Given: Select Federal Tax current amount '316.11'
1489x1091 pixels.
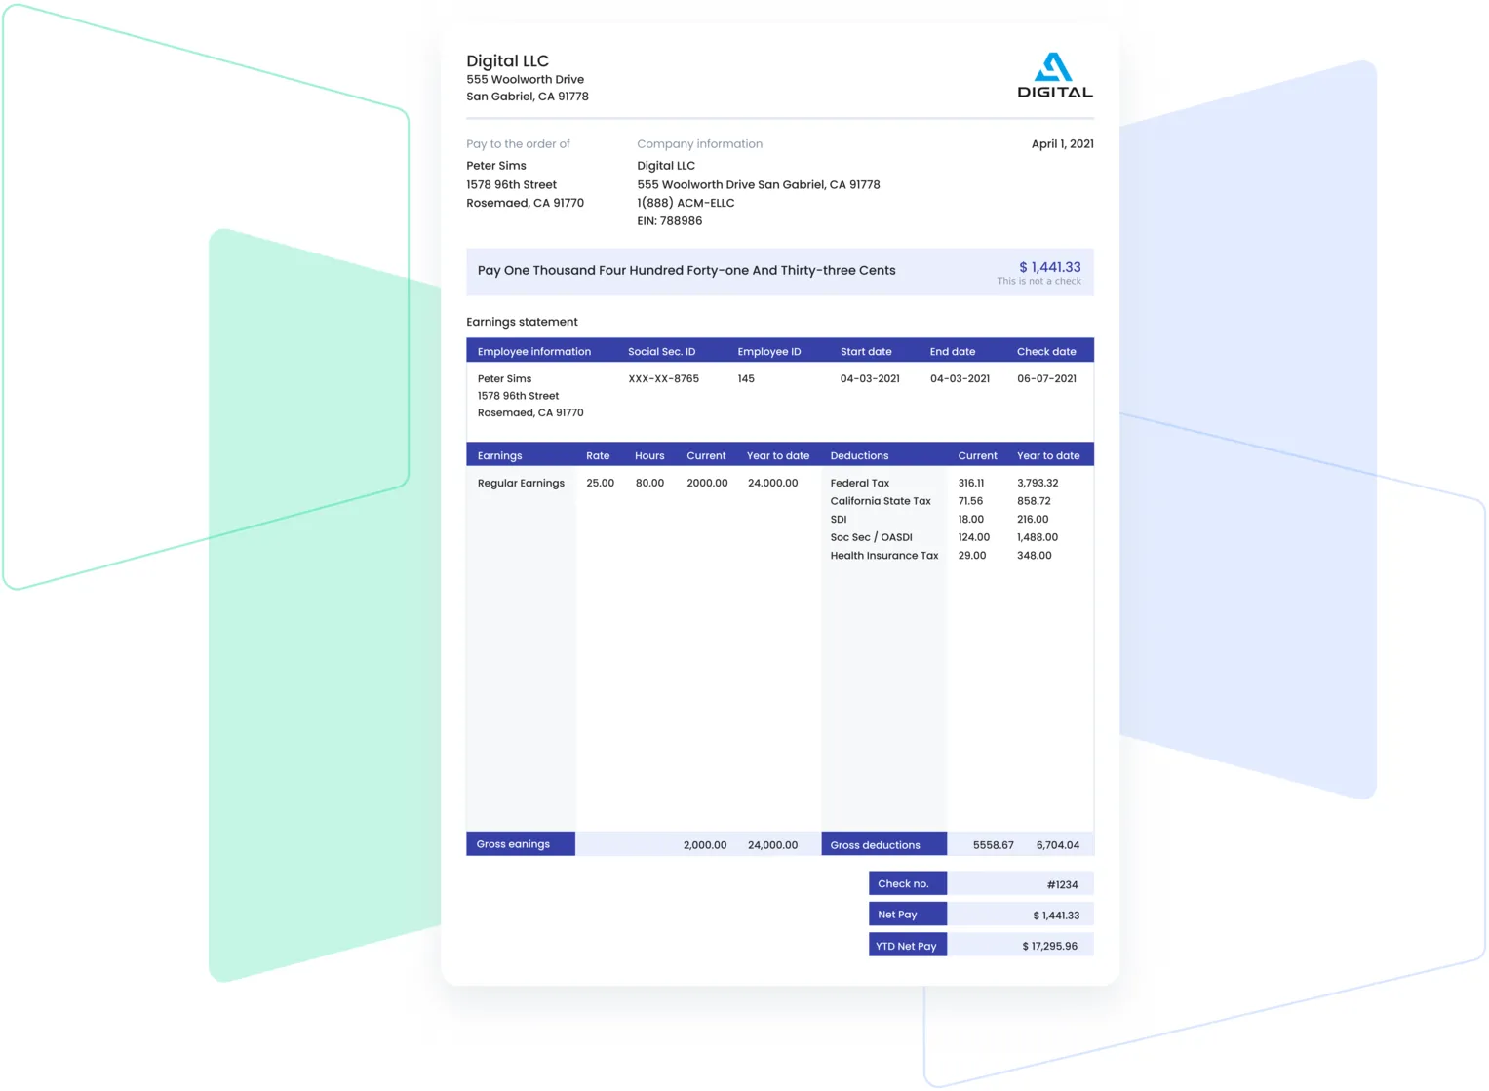Looking at the screenshot, I should [x=971, y=484].
